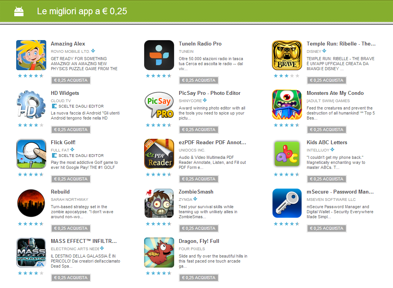The height and width of the screenshot is (288, 393).
Task: Purchase Dragon, Fly! Full with Acquista button
Action: pos(199,278)
